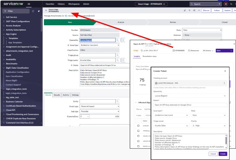The image size is (236, 160).
Task: Tick the checkbox for ANtalk.py row
Action: coord(138,131)
